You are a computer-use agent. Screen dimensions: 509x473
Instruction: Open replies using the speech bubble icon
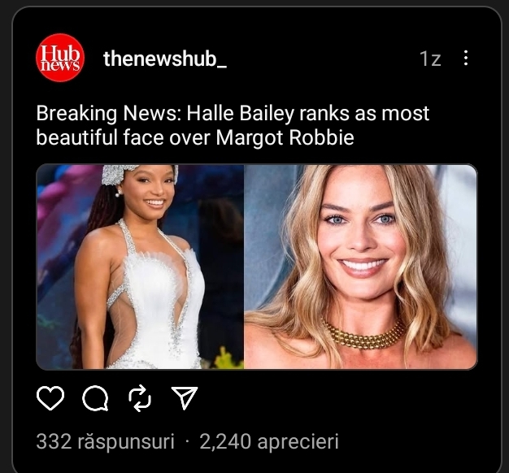[x=95, y=398]
